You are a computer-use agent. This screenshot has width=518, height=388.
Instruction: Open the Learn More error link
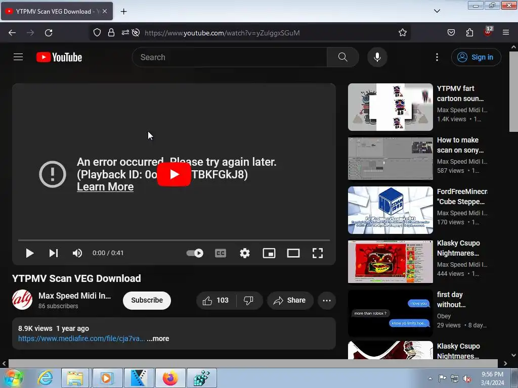click(x=105, y=187)
